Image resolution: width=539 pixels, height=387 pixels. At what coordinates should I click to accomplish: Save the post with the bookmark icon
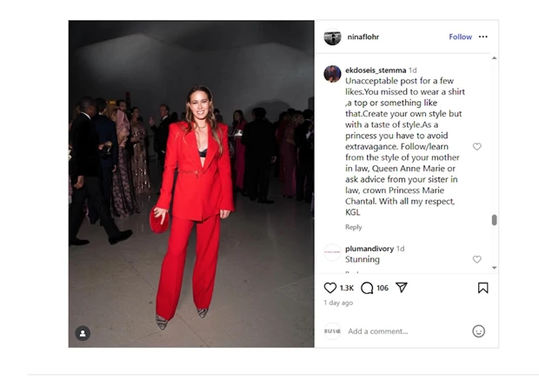coord(483,288)
